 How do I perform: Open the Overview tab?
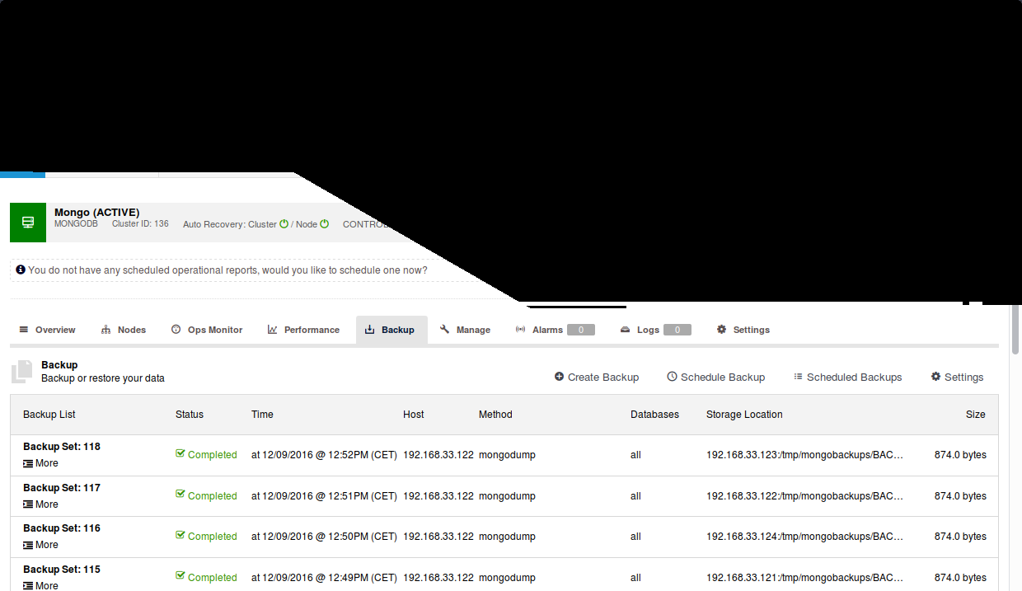tap(47, 330)
